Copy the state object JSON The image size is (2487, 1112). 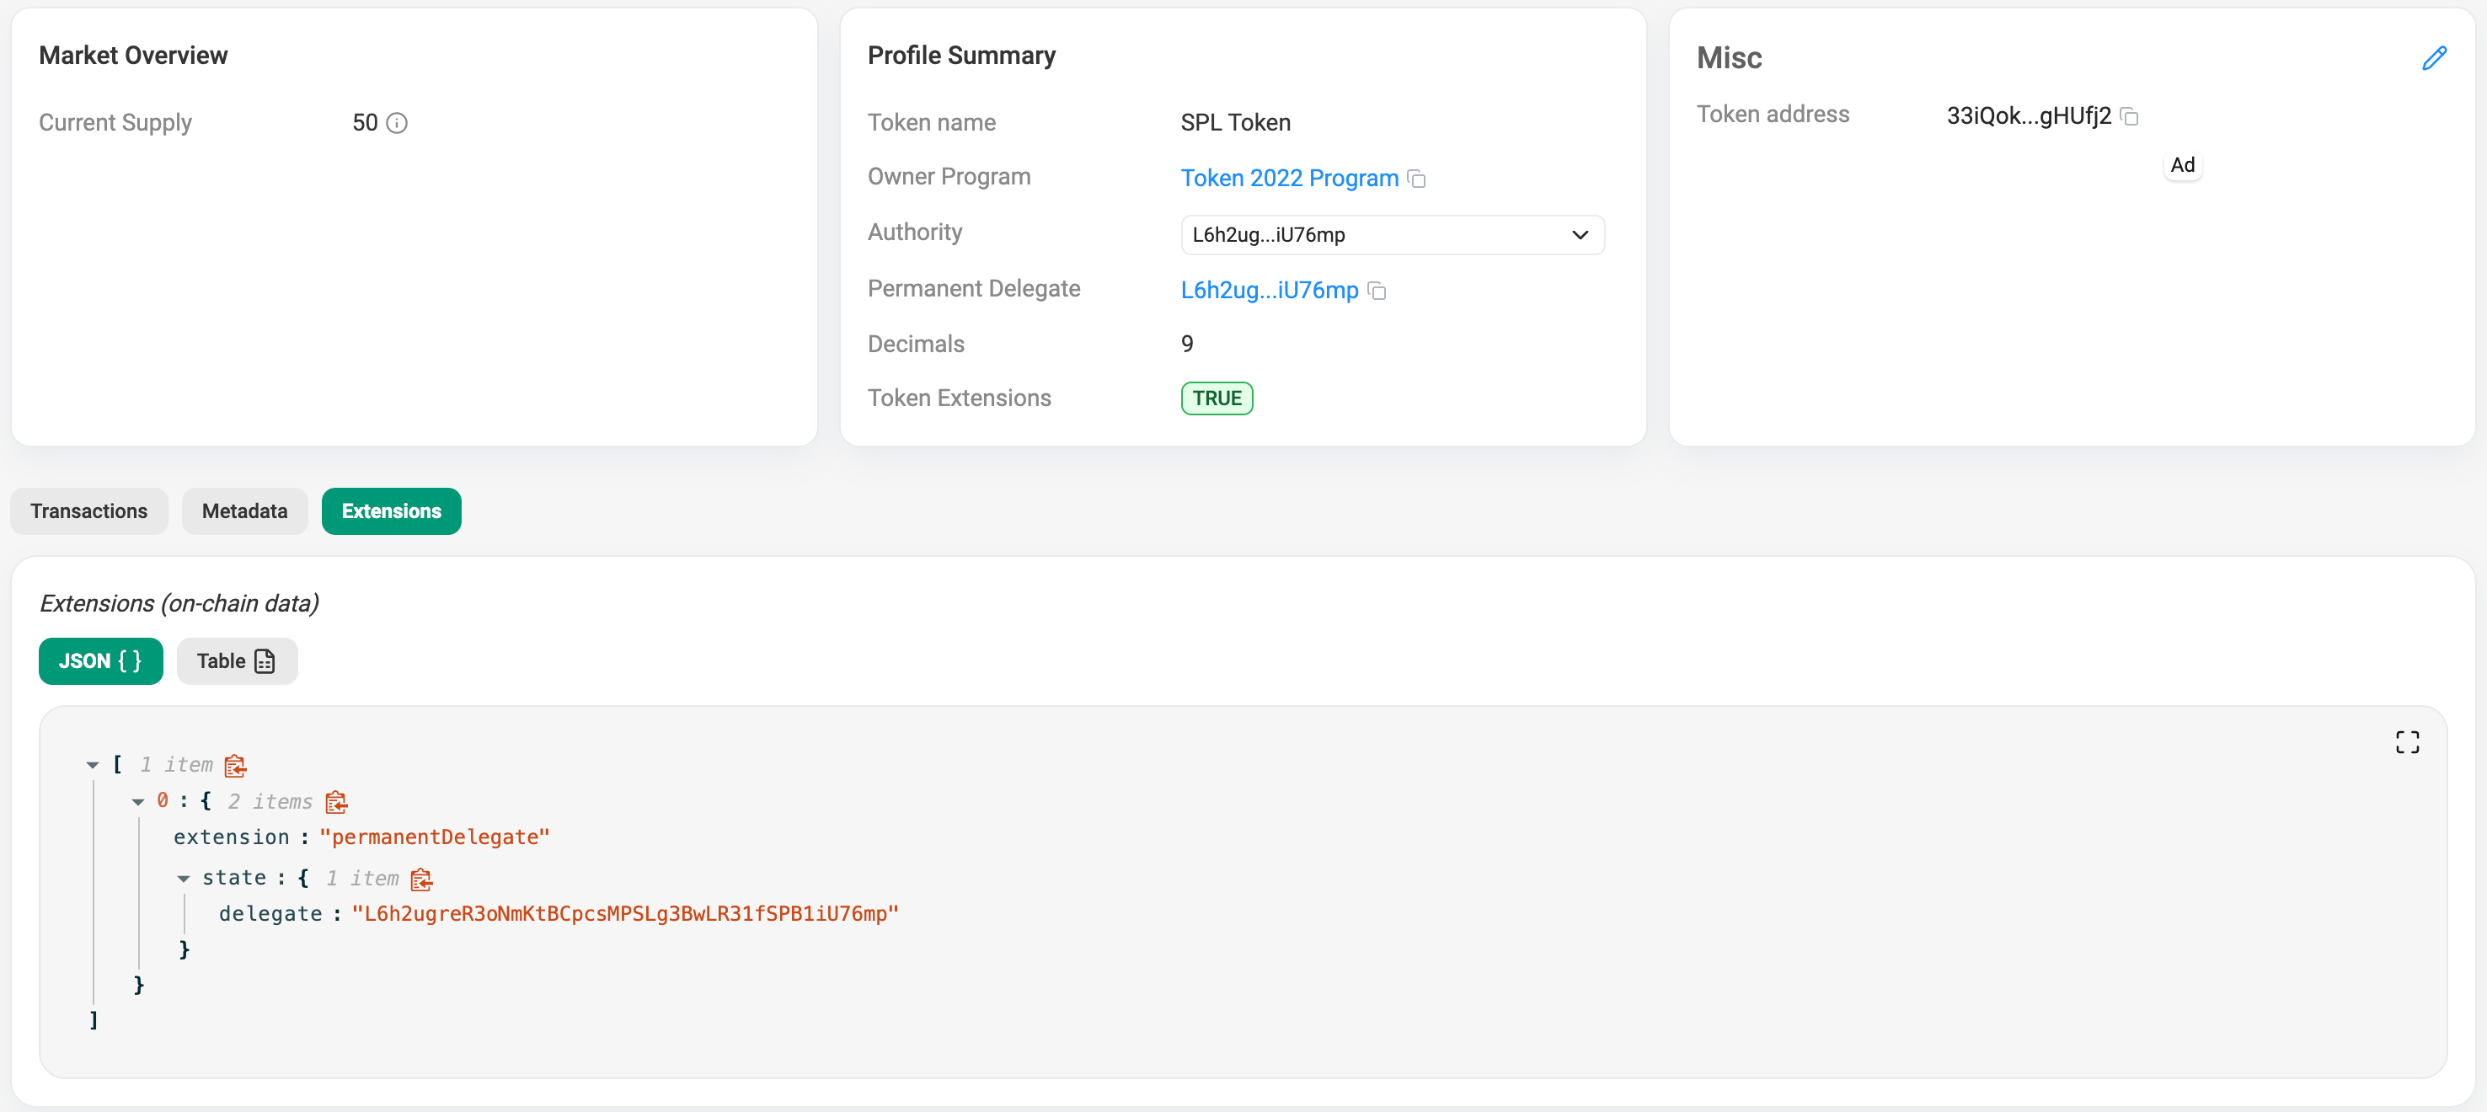point(421,879)
